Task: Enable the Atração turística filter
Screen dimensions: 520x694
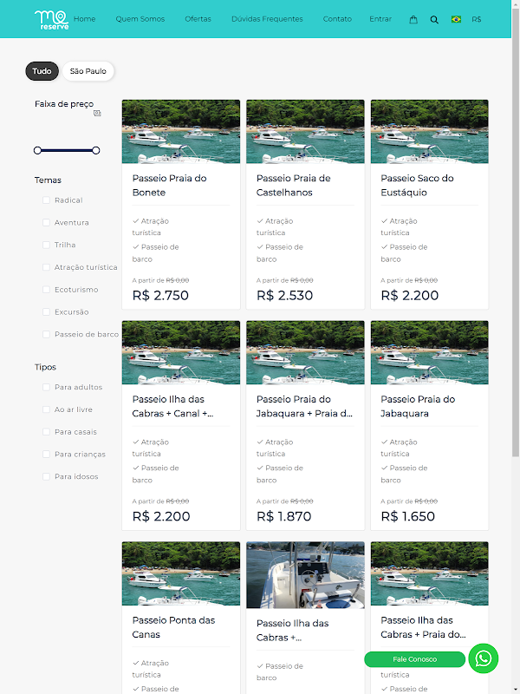Action: pos(46,267)
